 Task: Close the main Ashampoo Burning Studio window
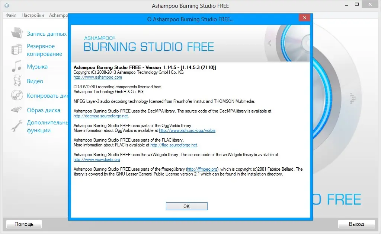370,4
